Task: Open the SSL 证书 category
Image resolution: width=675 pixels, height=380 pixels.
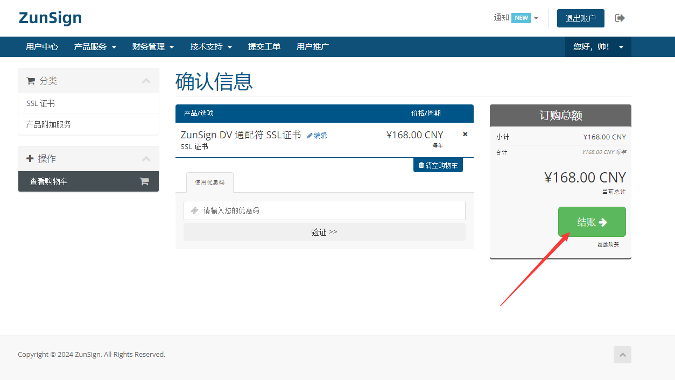Action: tap(88, 103)
